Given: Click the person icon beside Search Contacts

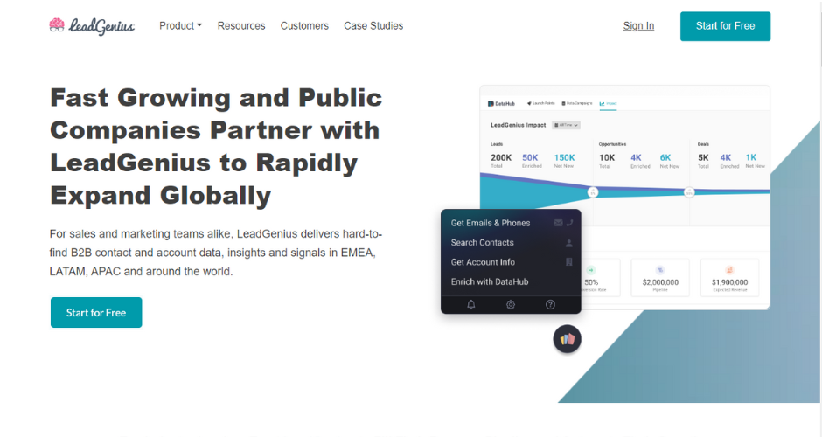Looking at the screenshot, I should 568,243.
